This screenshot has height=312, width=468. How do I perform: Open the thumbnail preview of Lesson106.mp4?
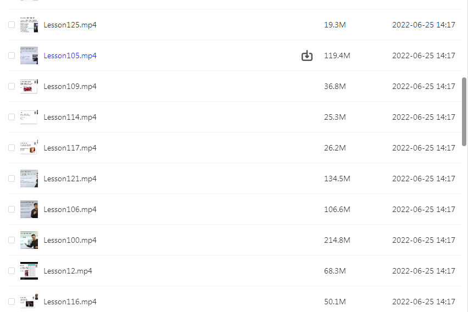click(29, 209)
